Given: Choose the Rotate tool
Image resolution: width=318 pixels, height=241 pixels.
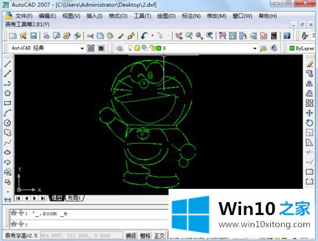Looking at the screenshot, I should [x=310, y=123].
